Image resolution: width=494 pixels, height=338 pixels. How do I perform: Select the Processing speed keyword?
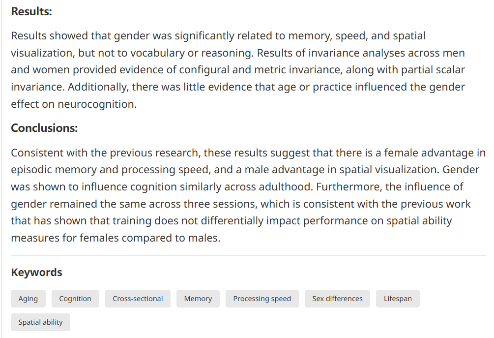pos(262,299)
